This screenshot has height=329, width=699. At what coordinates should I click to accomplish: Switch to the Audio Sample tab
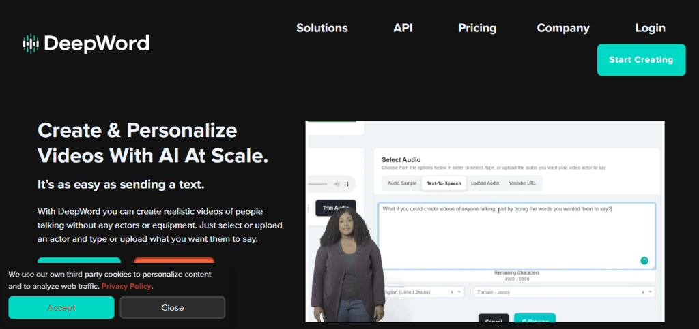(401, 183)
